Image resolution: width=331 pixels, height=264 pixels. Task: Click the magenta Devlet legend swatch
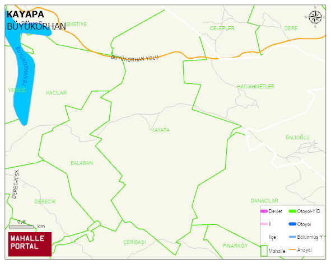pyautogui.click(x=264, y=211)
